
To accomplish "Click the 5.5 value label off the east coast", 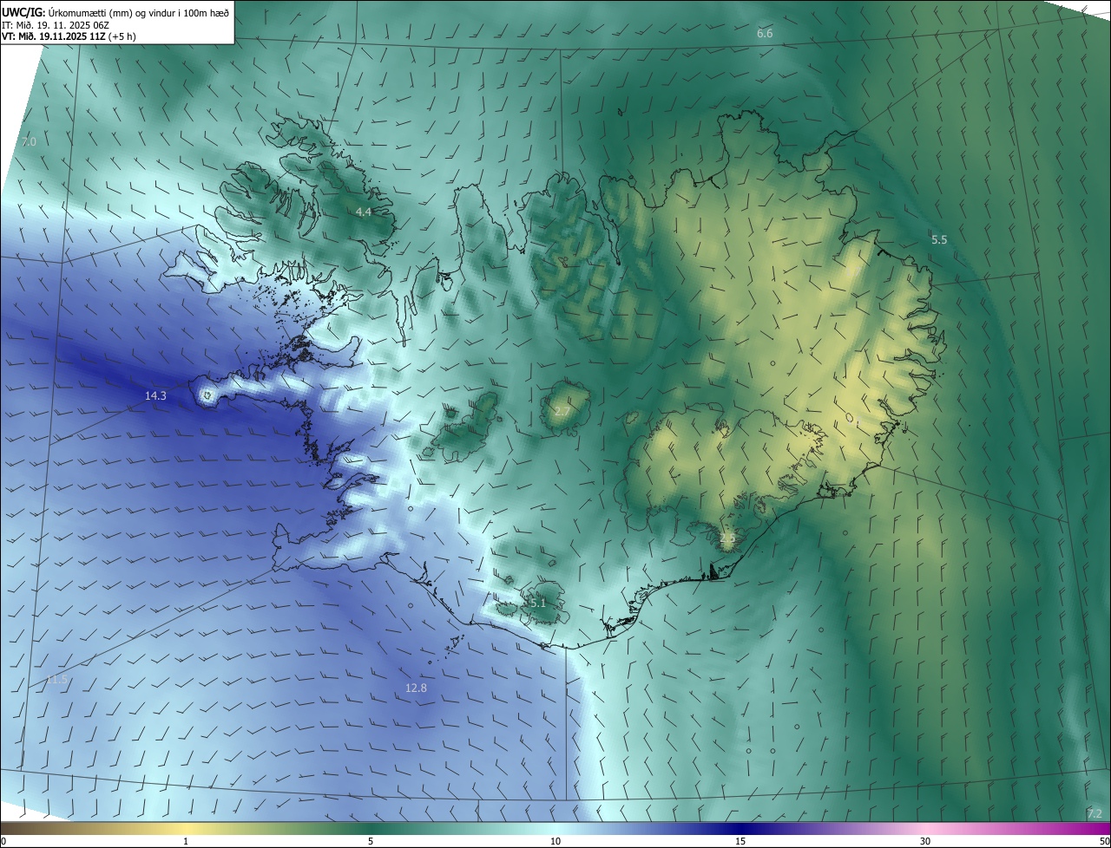I will (x=939, y=239).
